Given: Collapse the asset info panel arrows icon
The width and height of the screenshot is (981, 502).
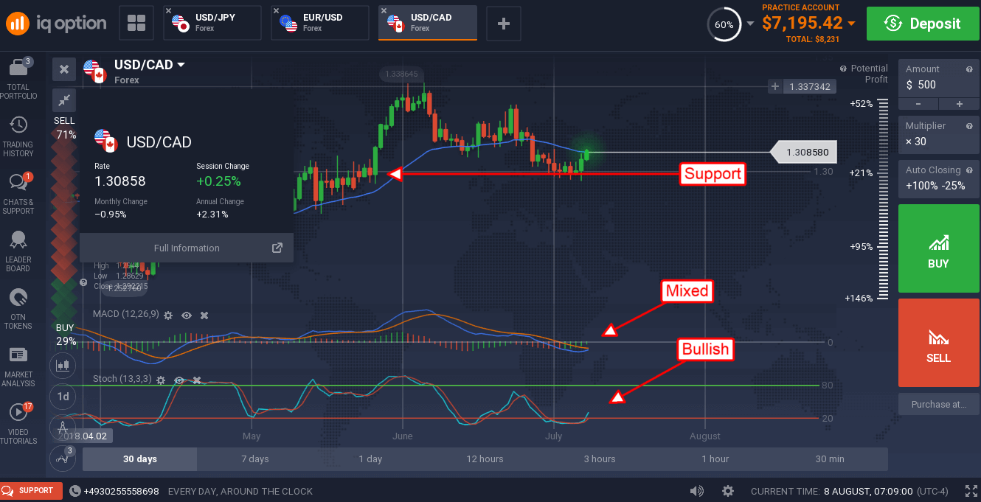Looking at the screenshot, I should point(64,100).
